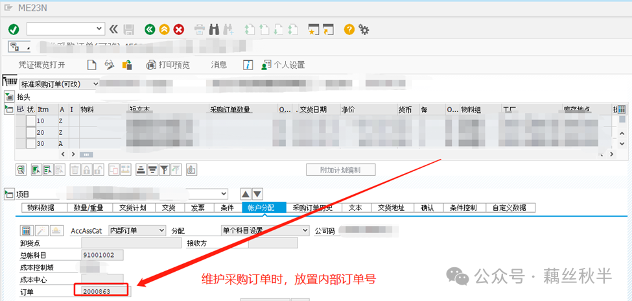Open 分配 单个科目设置 dropdown
This screenshot has height=301, width=632.
[x=305, y=230]
